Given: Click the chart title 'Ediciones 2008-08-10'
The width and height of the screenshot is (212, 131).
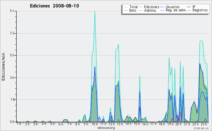Looking at the screenshot, I should click(54, 6).
